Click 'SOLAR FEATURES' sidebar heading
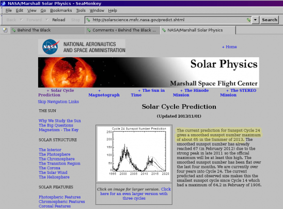Image resolution: width=283 pixels, height=209 pixels. pyautogui.click(x=56, y=187)
